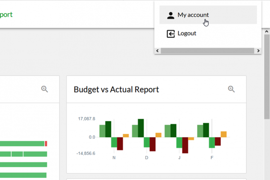
Task: Click the person icon beside My account
Action: (171, 15)
